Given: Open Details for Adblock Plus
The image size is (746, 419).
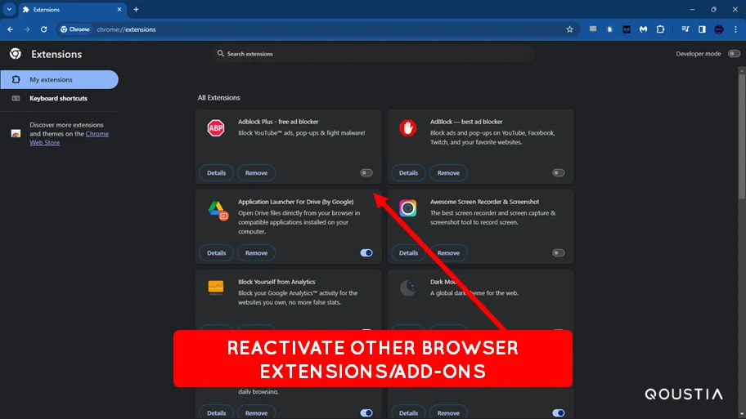Looking at the screenshot, I should 217,173.
